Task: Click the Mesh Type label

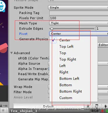Action: [x=28, y=23]
